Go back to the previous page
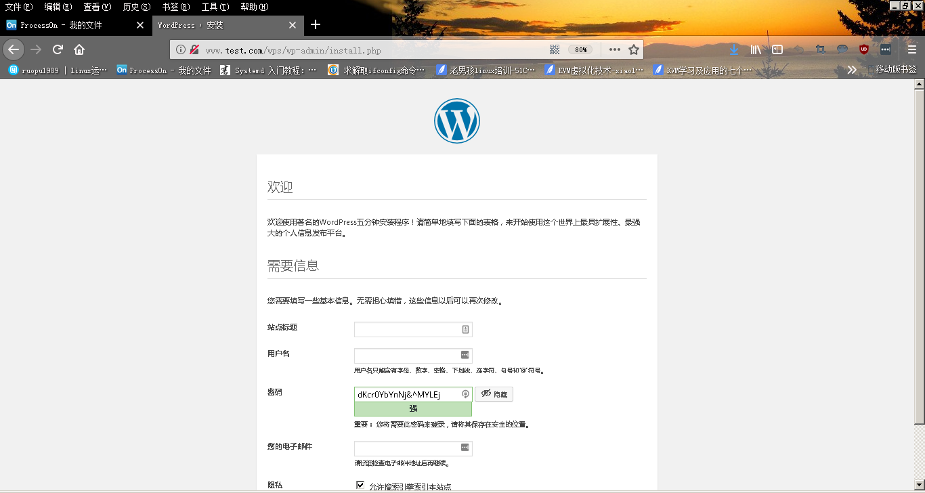 [x=14, y=49]
